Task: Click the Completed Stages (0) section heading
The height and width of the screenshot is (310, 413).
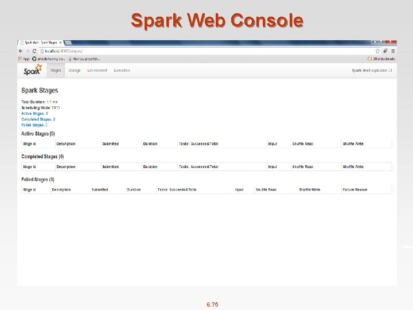Action: [42, 157]
